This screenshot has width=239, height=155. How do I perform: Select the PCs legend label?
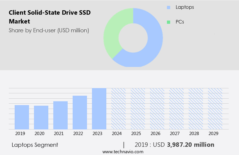click(x=180, y=22)
